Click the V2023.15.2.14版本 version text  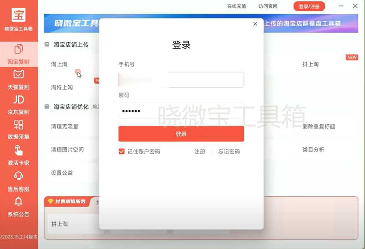[18, 237]
